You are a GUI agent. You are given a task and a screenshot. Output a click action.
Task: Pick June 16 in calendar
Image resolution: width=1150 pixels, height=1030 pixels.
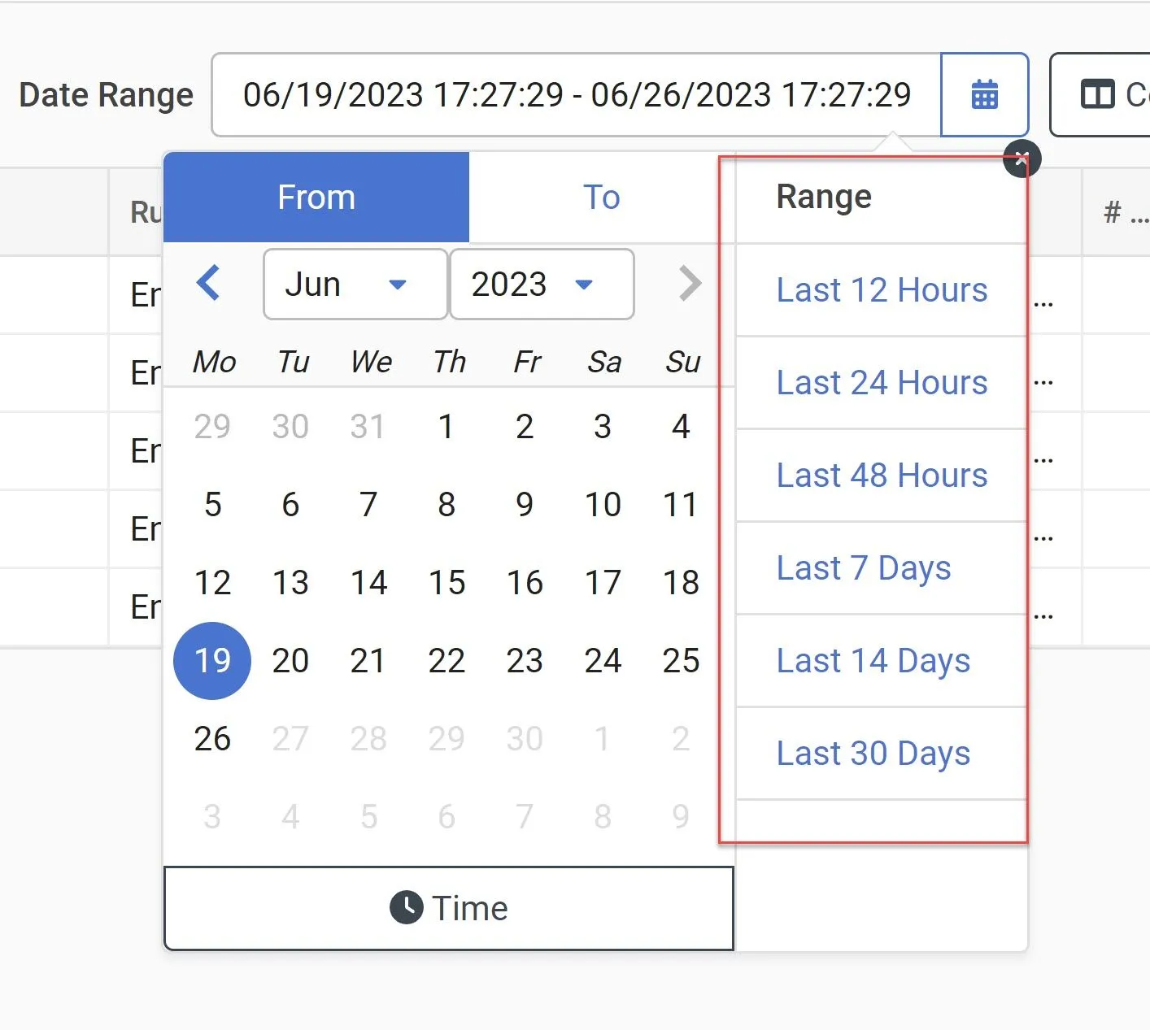[x=525, y=583]
